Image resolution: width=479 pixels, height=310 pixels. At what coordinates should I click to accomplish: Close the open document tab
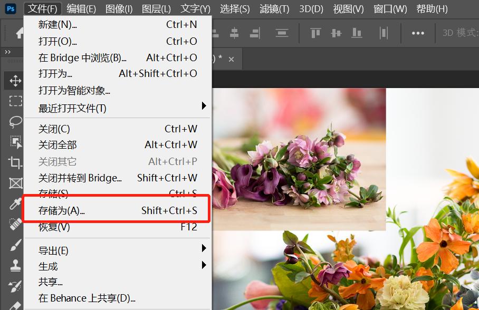coord(231,59)
